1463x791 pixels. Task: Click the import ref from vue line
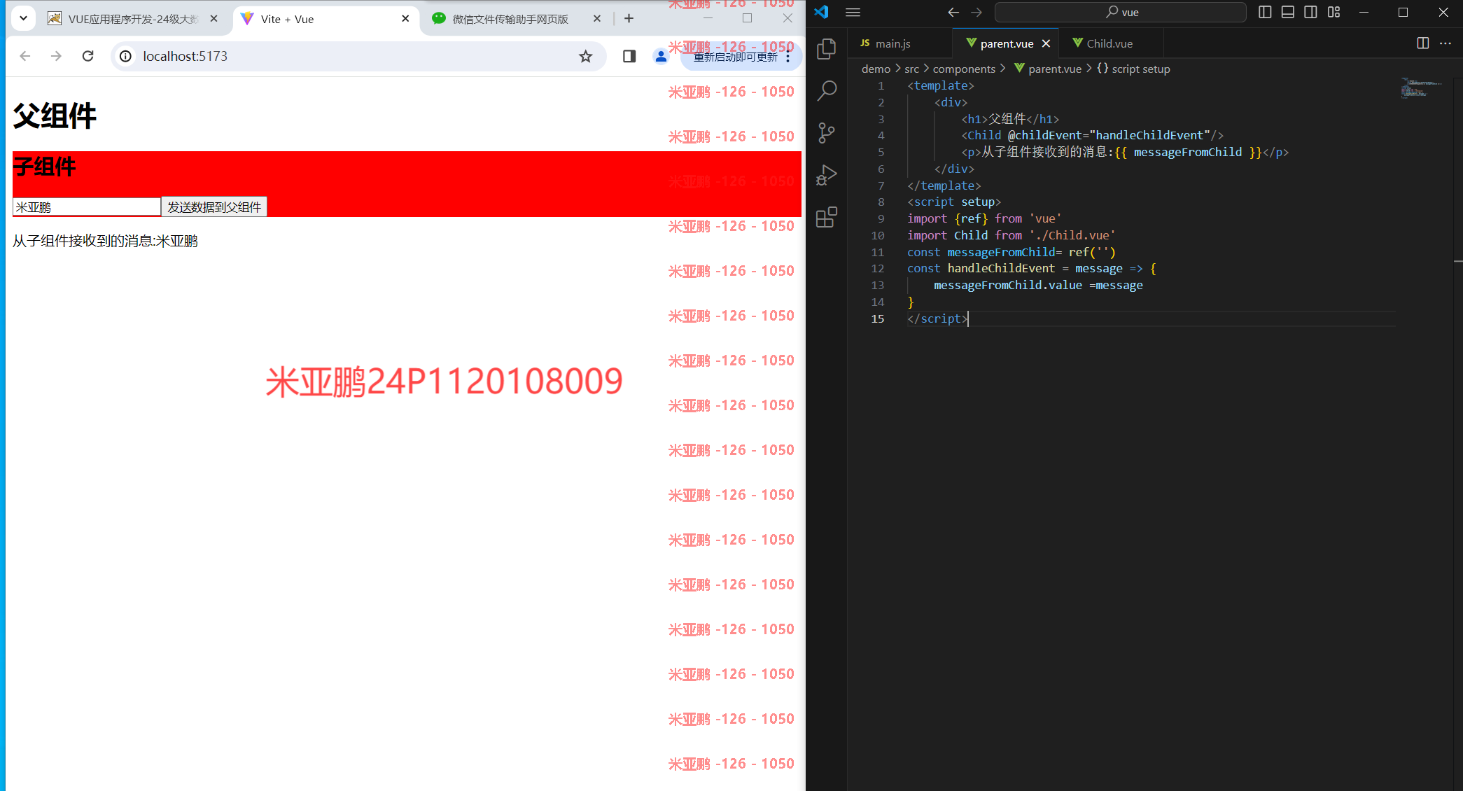pos(984,218)
